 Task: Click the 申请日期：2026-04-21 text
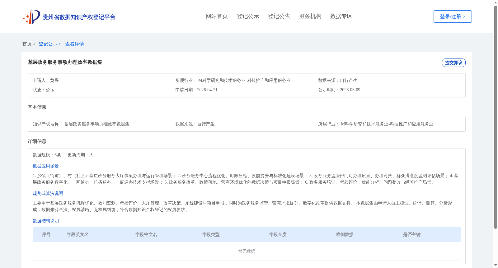pyautogui.click(x=196, y=90)
